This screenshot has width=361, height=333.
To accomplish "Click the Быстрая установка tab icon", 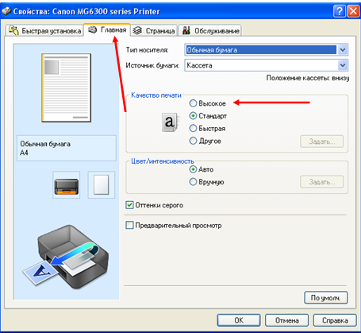I will pos(13,30).
